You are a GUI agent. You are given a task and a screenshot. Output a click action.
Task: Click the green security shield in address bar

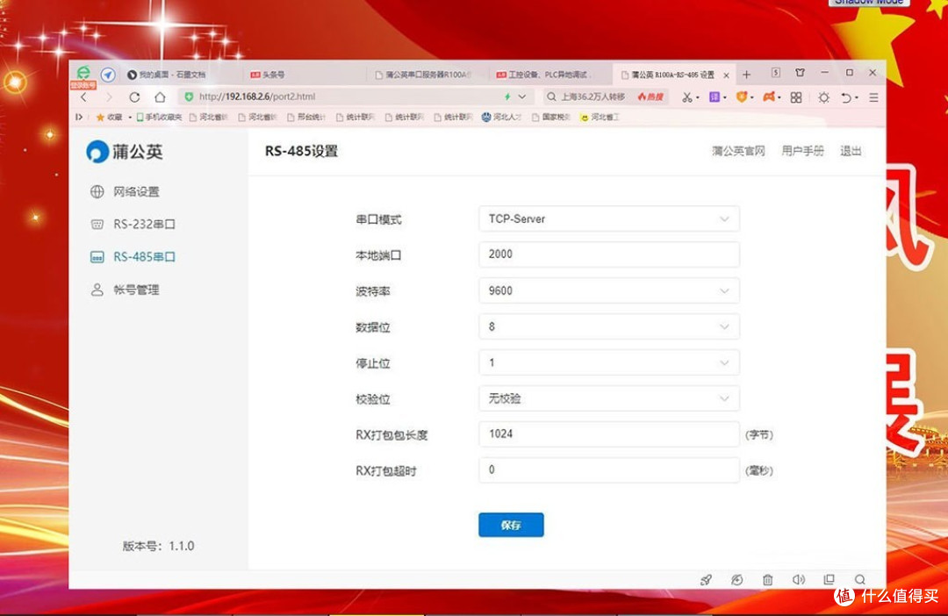click(x=189, y=97)
